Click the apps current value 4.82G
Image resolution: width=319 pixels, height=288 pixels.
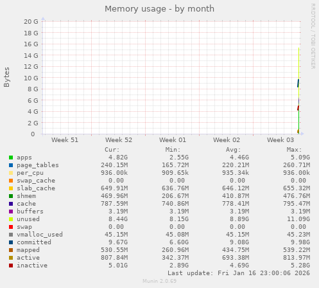point(118,157)
